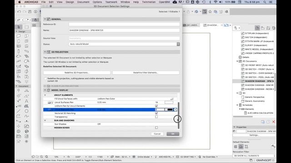Open pen picker arrow beside black swatch
This screenshot has height=163, width=291.
click(x=176, y=110)
